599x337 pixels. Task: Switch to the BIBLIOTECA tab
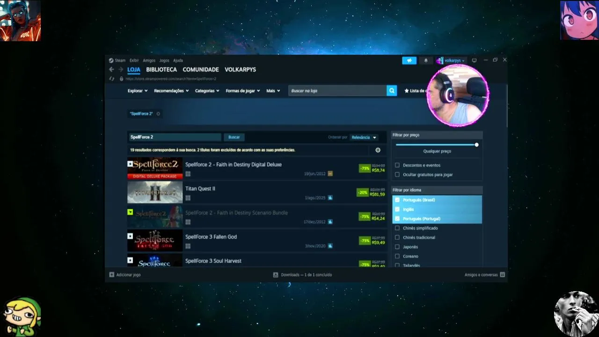(161, 69)
